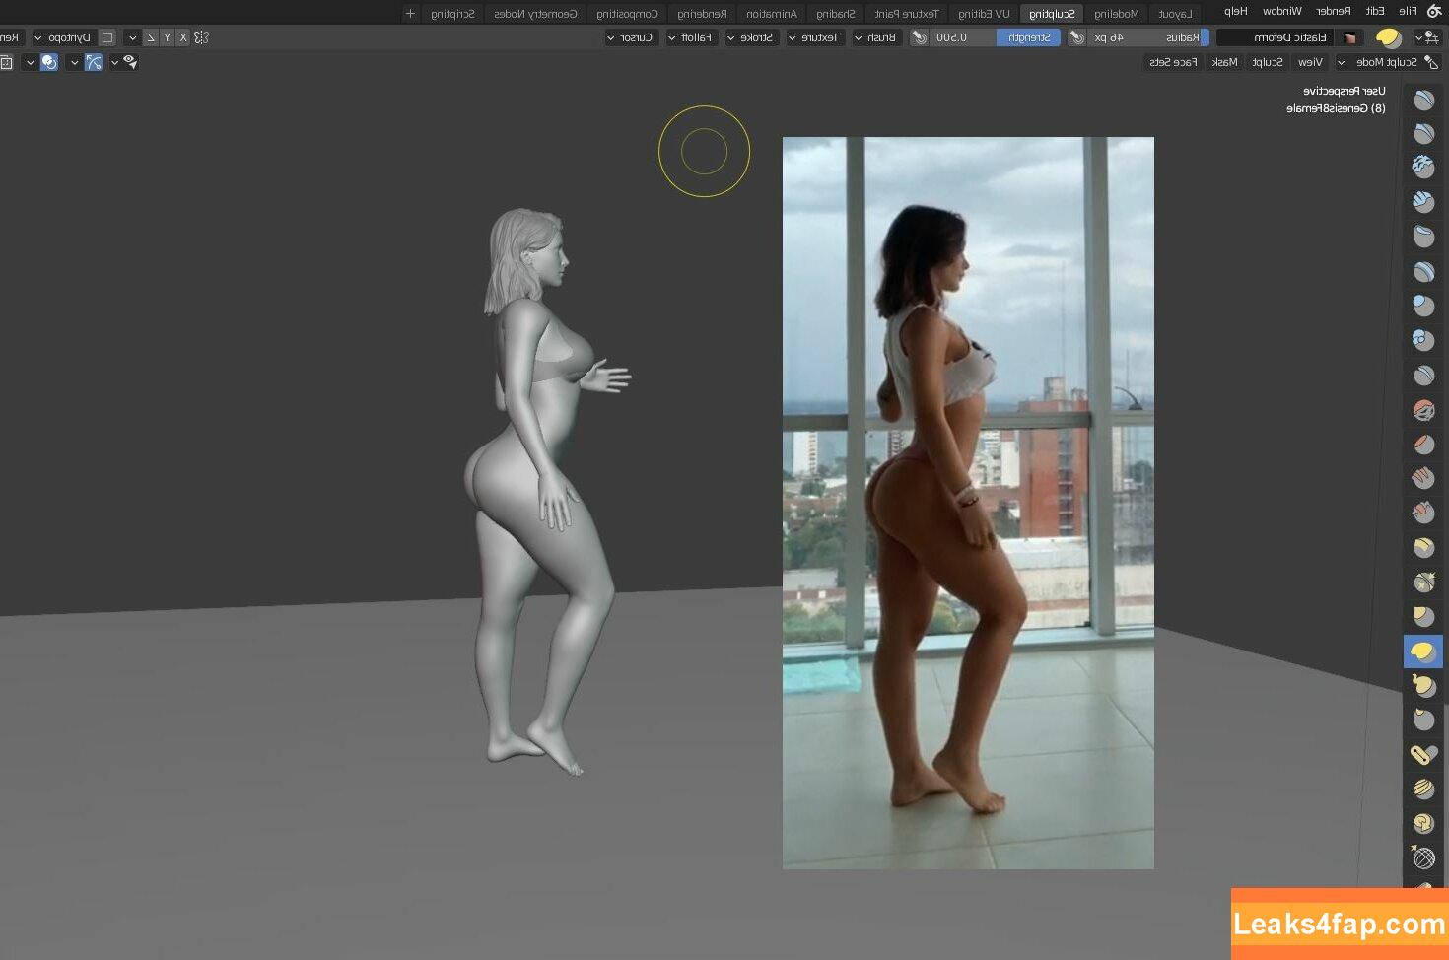Image resolution: width=1449 pixels, height=960 pixels.
Task: Select the Smooth brush tool
Action: coord(1423,409)
